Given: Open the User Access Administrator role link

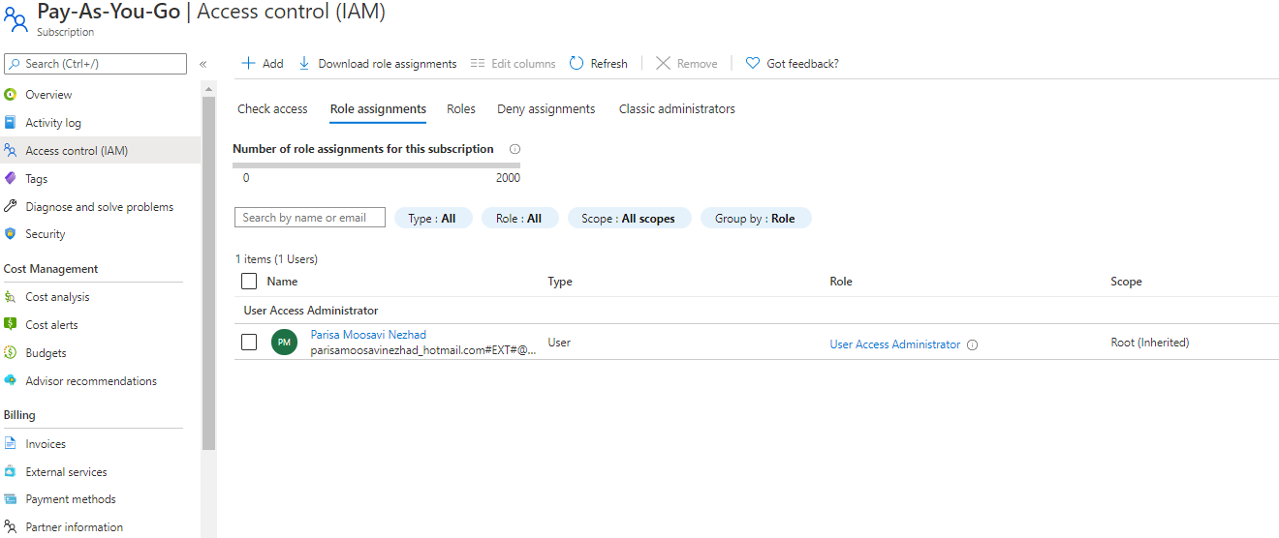Looking at the screenshot, I should 895,344.
